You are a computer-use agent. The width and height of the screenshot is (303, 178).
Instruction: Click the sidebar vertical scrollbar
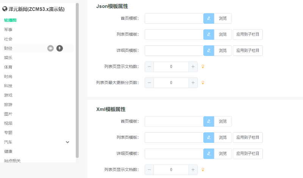point(77,79)
